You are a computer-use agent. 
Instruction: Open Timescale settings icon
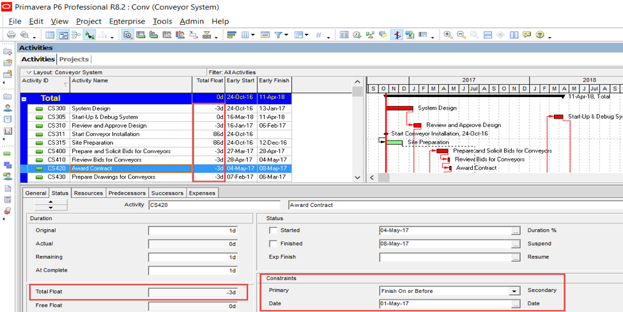(265, 35)
